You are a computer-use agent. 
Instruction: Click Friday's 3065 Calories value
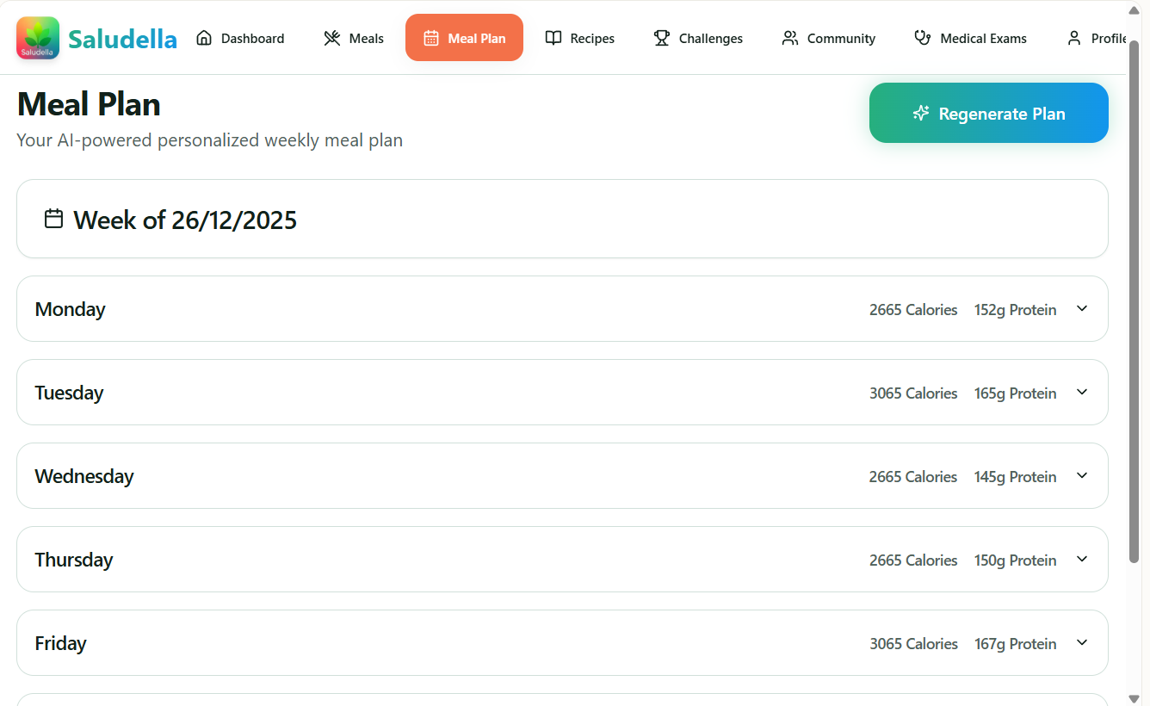[x=913, y=644]
